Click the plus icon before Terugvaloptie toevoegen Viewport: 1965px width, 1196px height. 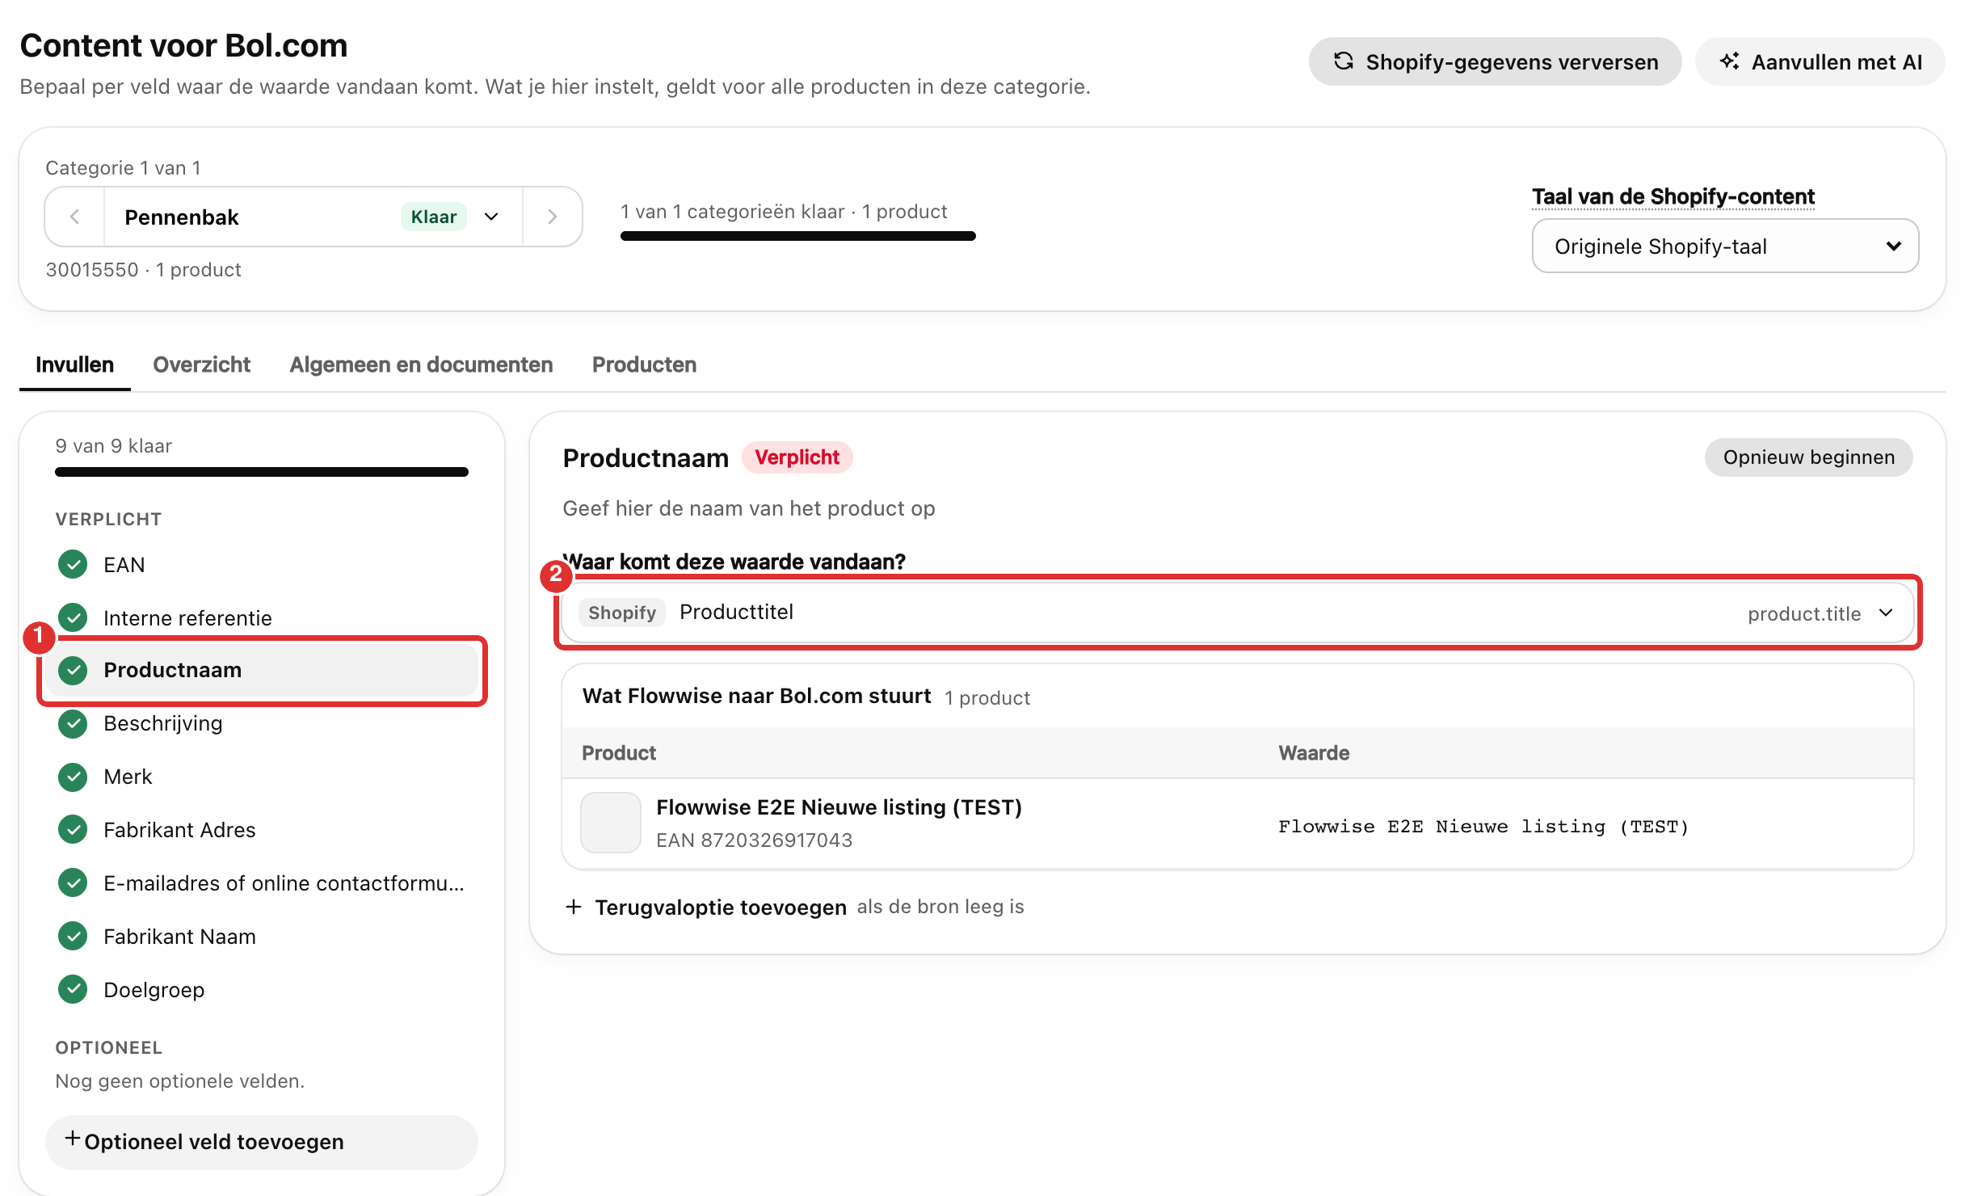(x=574, y=907)
